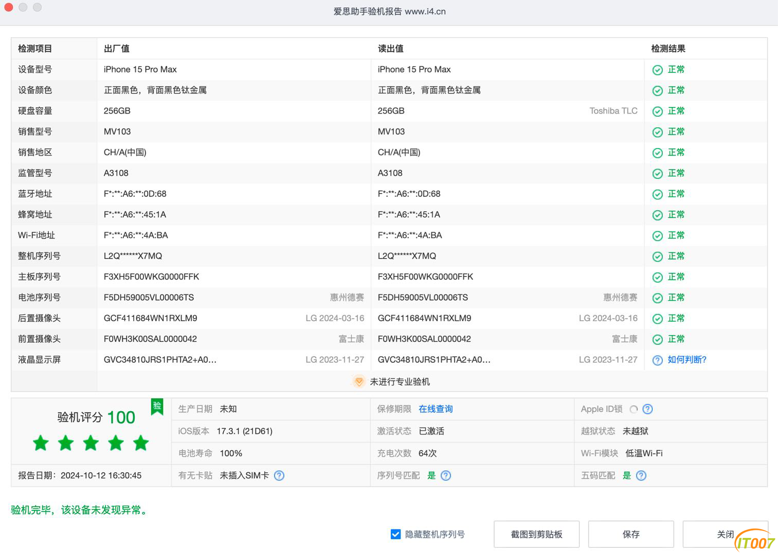This screenshot has width=778, height=555.
Task: Click iOS版本 value 17.3.1 (21D61)
Action: tap(244, 431)
